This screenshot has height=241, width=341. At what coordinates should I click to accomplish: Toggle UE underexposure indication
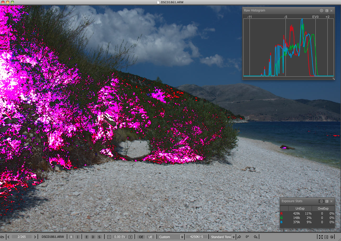pos(150,237)
